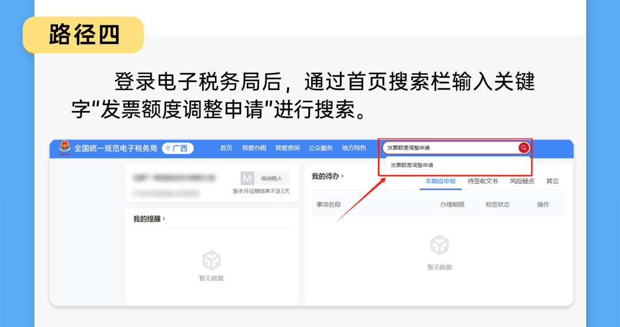Open the 首页 menu item
This screenshot has width=620, height=327.
226,148
